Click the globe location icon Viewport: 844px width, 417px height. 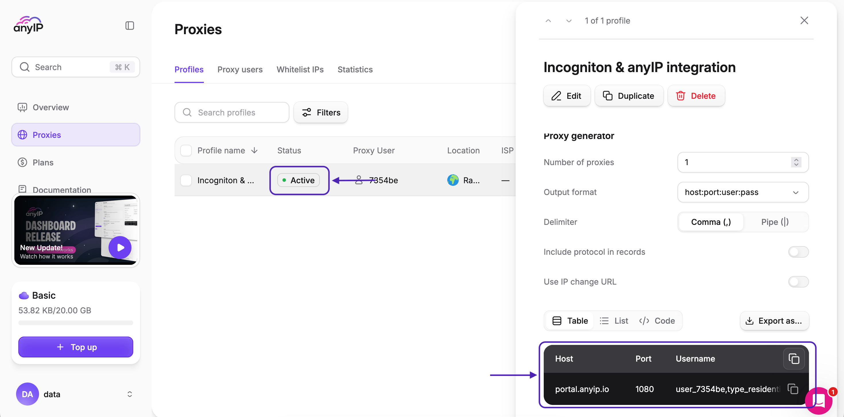[x=453, y=180]
